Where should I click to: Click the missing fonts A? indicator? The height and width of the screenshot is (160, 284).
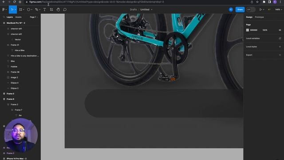coord(269,10)
